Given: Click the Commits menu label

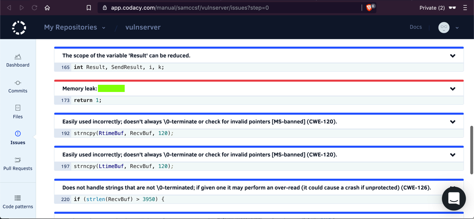Looking at the screenshot, I should (18, 91).
